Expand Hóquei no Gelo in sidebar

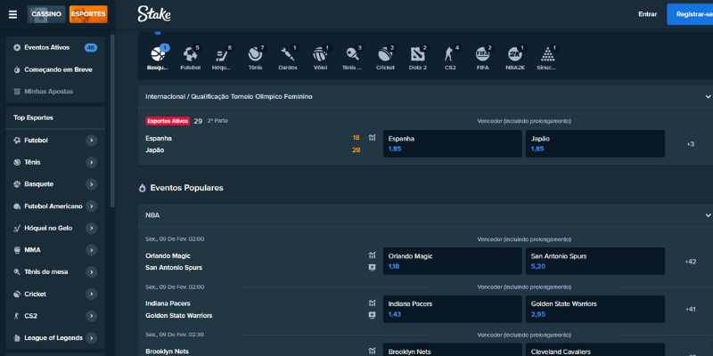point(92,228)
